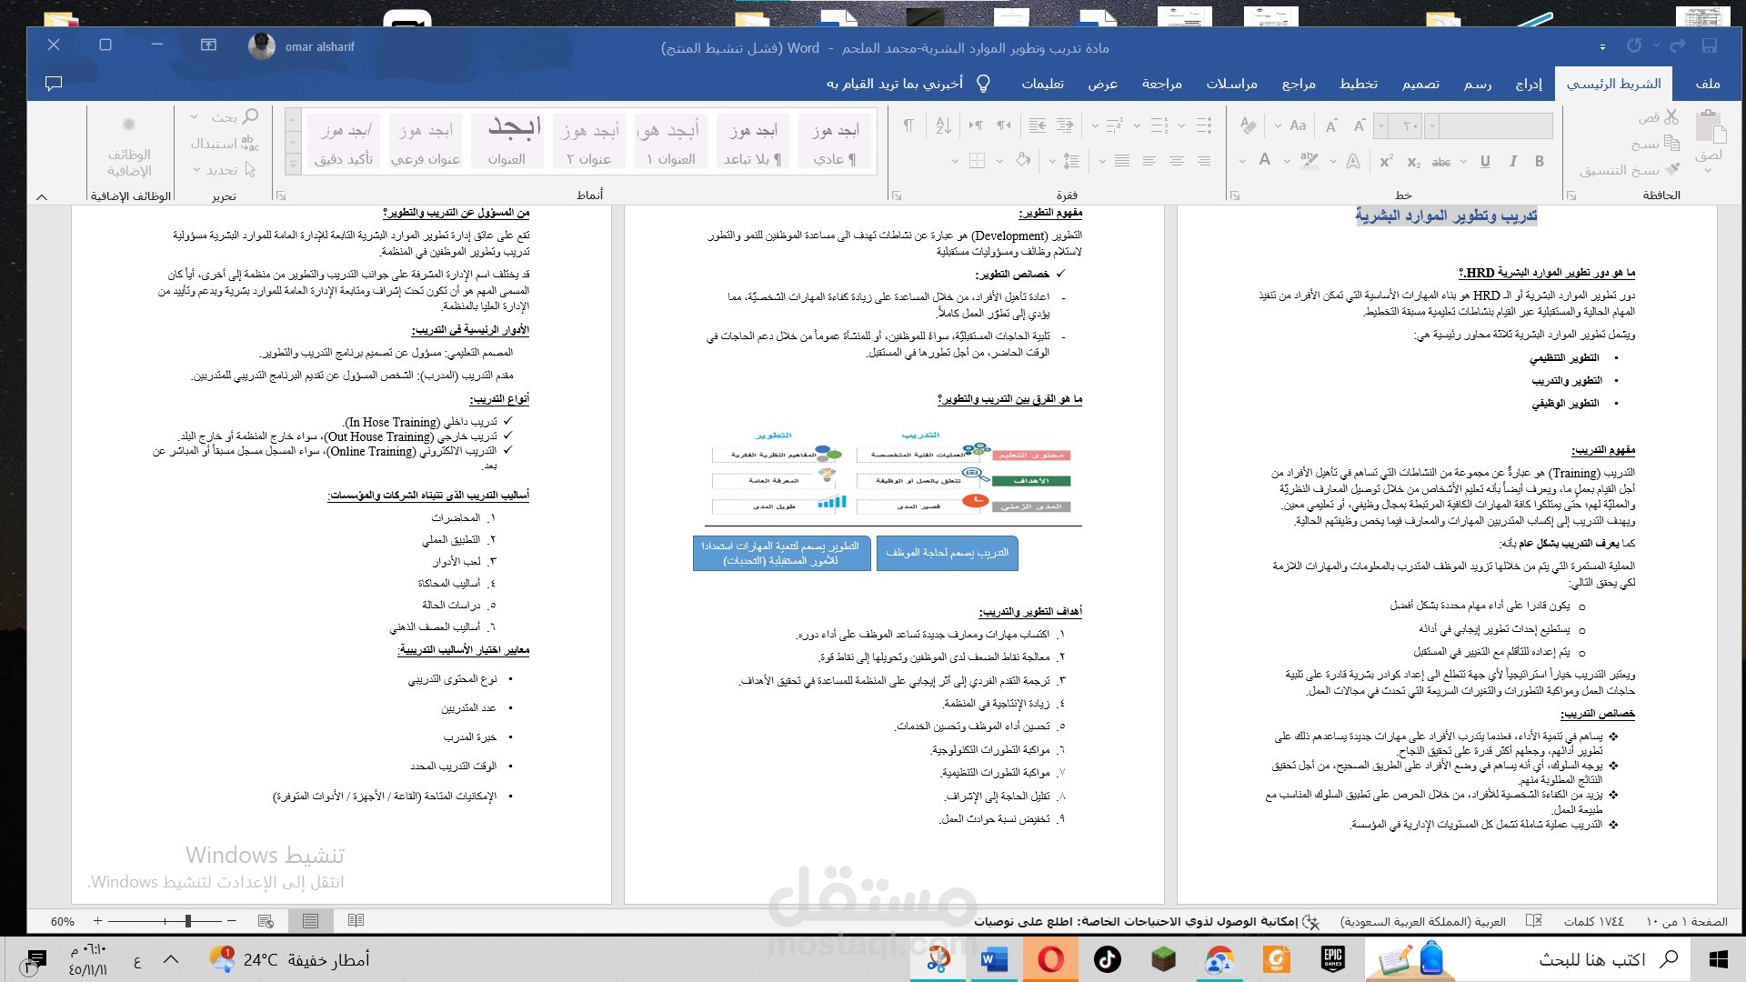Click the font name input box

click(x=1496, y=125)
